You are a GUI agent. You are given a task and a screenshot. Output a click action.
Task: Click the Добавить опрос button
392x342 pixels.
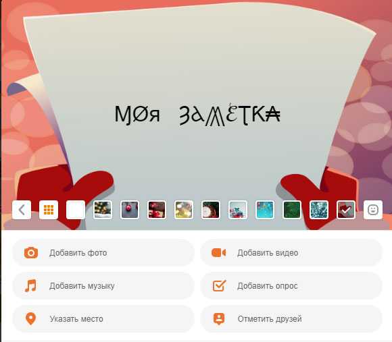tap(291, 285)
